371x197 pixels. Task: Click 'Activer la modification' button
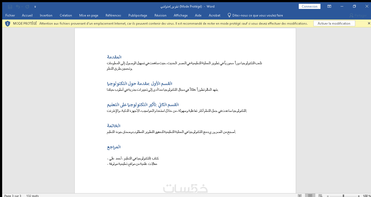coord(334,24)
